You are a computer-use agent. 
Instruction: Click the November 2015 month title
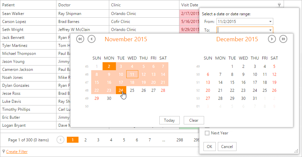[126, 39]
